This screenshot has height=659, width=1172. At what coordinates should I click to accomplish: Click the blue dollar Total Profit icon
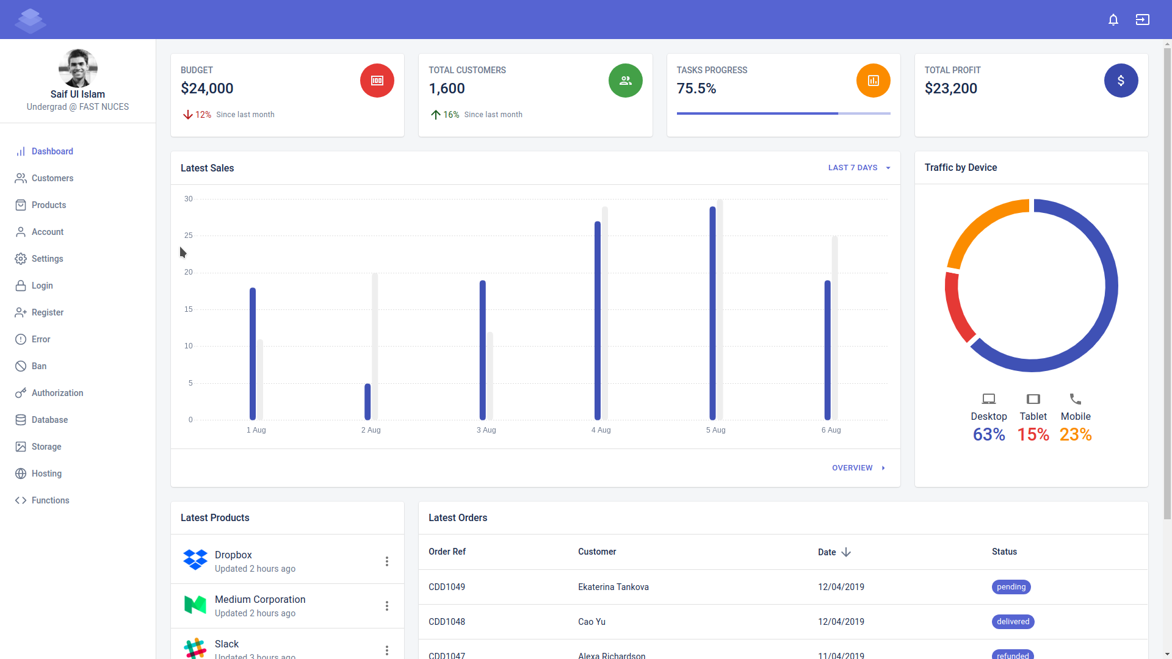pos(1121,80)
